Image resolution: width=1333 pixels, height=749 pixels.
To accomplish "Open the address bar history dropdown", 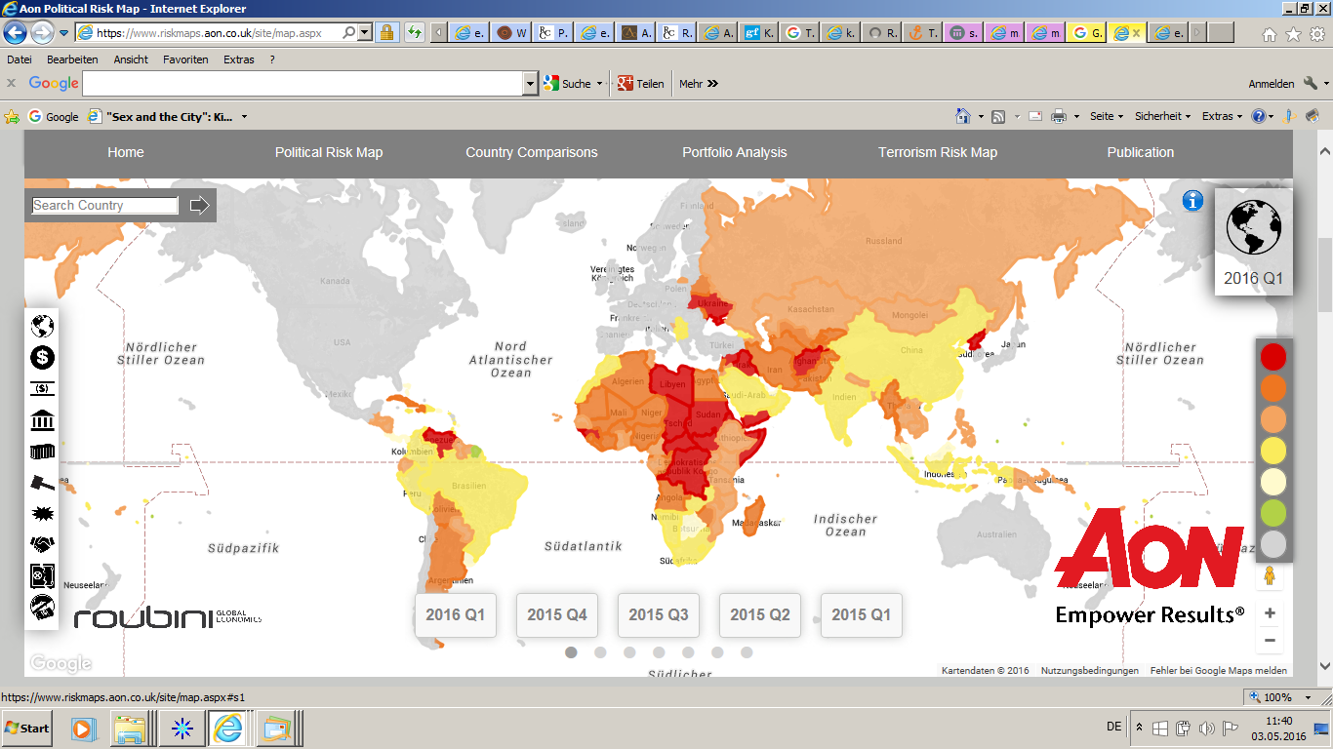I will [365, 32].
